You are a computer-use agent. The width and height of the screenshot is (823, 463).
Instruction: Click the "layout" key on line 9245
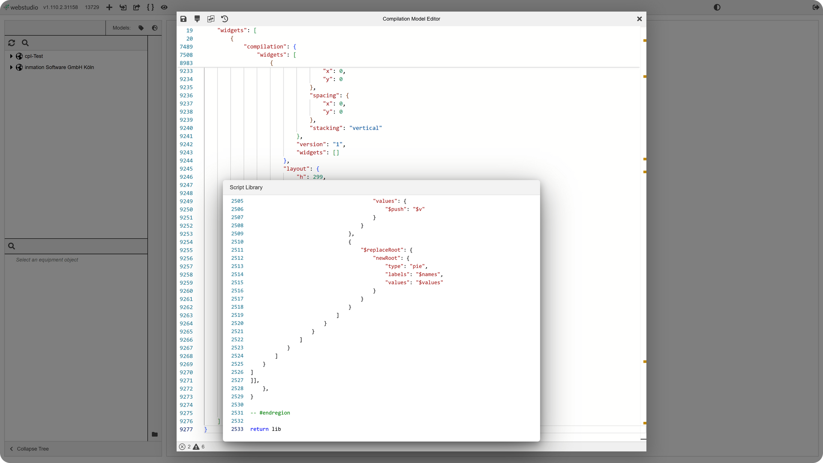click(296, 169)
